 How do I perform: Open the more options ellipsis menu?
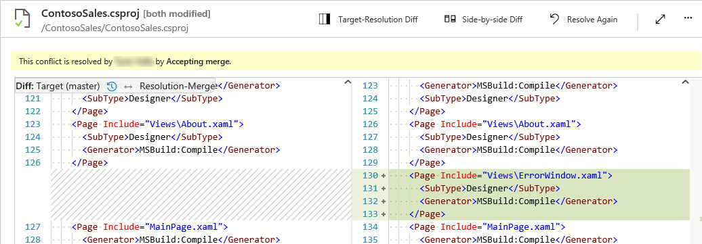pos(688,18)
